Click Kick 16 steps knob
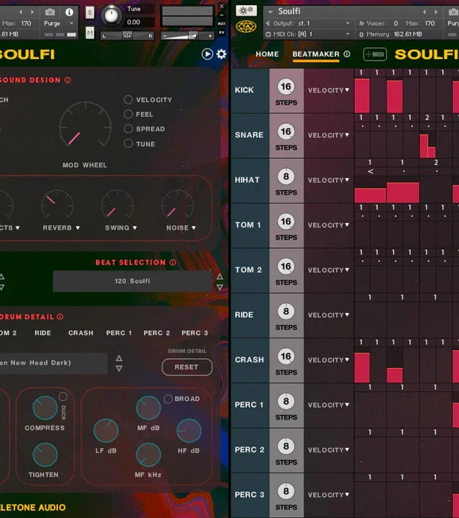The image size is (459, 518). pos(286,86)
